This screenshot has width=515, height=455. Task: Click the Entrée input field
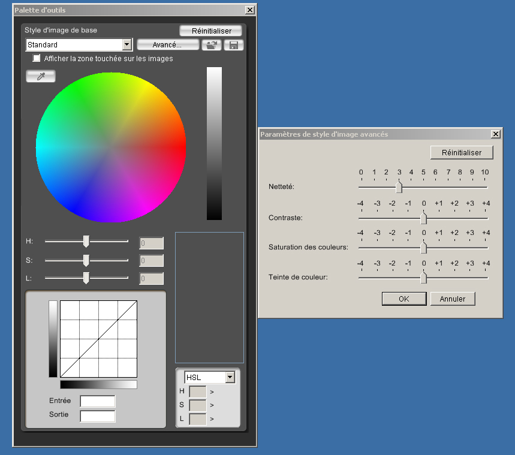pos(98,401)
